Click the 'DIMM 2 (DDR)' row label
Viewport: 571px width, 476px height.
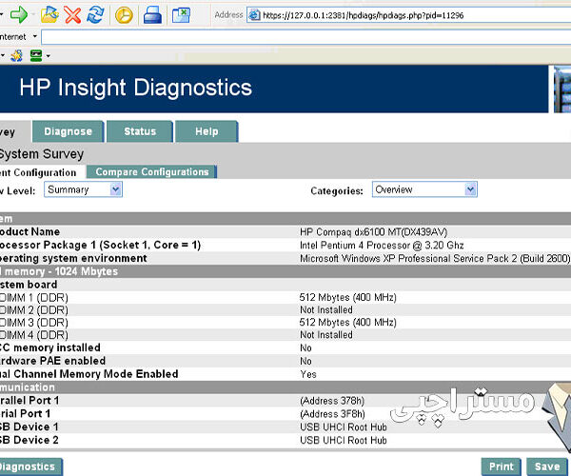(34, 310)
